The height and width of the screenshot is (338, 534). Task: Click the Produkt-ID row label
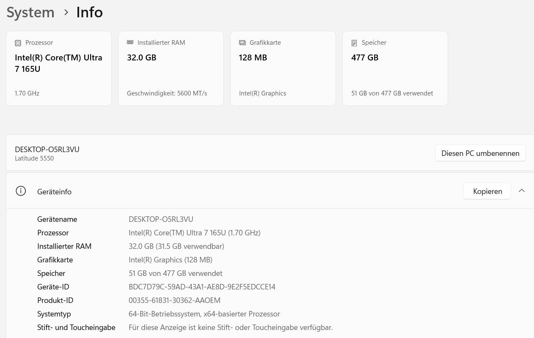[x=55, y=300]
